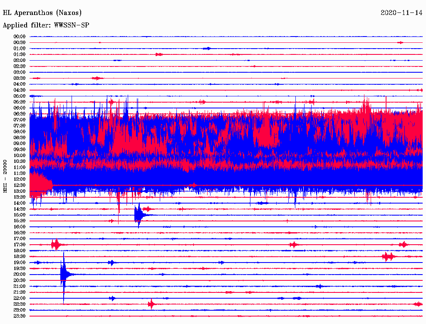Image resolution: width=426 pixels, height=324 pixels.
Task: Select the 05:30 time label
Action: [20, 102]
